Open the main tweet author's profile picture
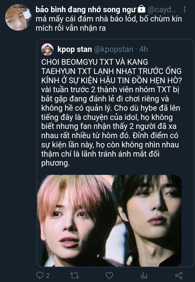Screen dimensions: 195x282 pos(18,17)
